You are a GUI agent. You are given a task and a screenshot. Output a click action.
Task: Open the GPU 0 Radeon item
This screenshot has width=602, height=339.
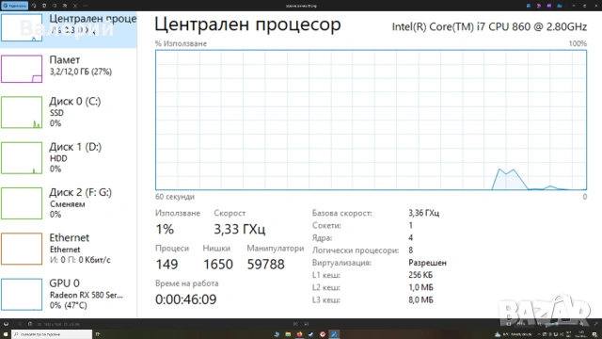[x=69, y=294]
